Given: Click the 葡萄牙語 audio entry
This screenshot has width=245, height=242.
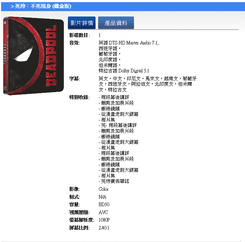Looking at the screenshot, I should coord(110,54).
